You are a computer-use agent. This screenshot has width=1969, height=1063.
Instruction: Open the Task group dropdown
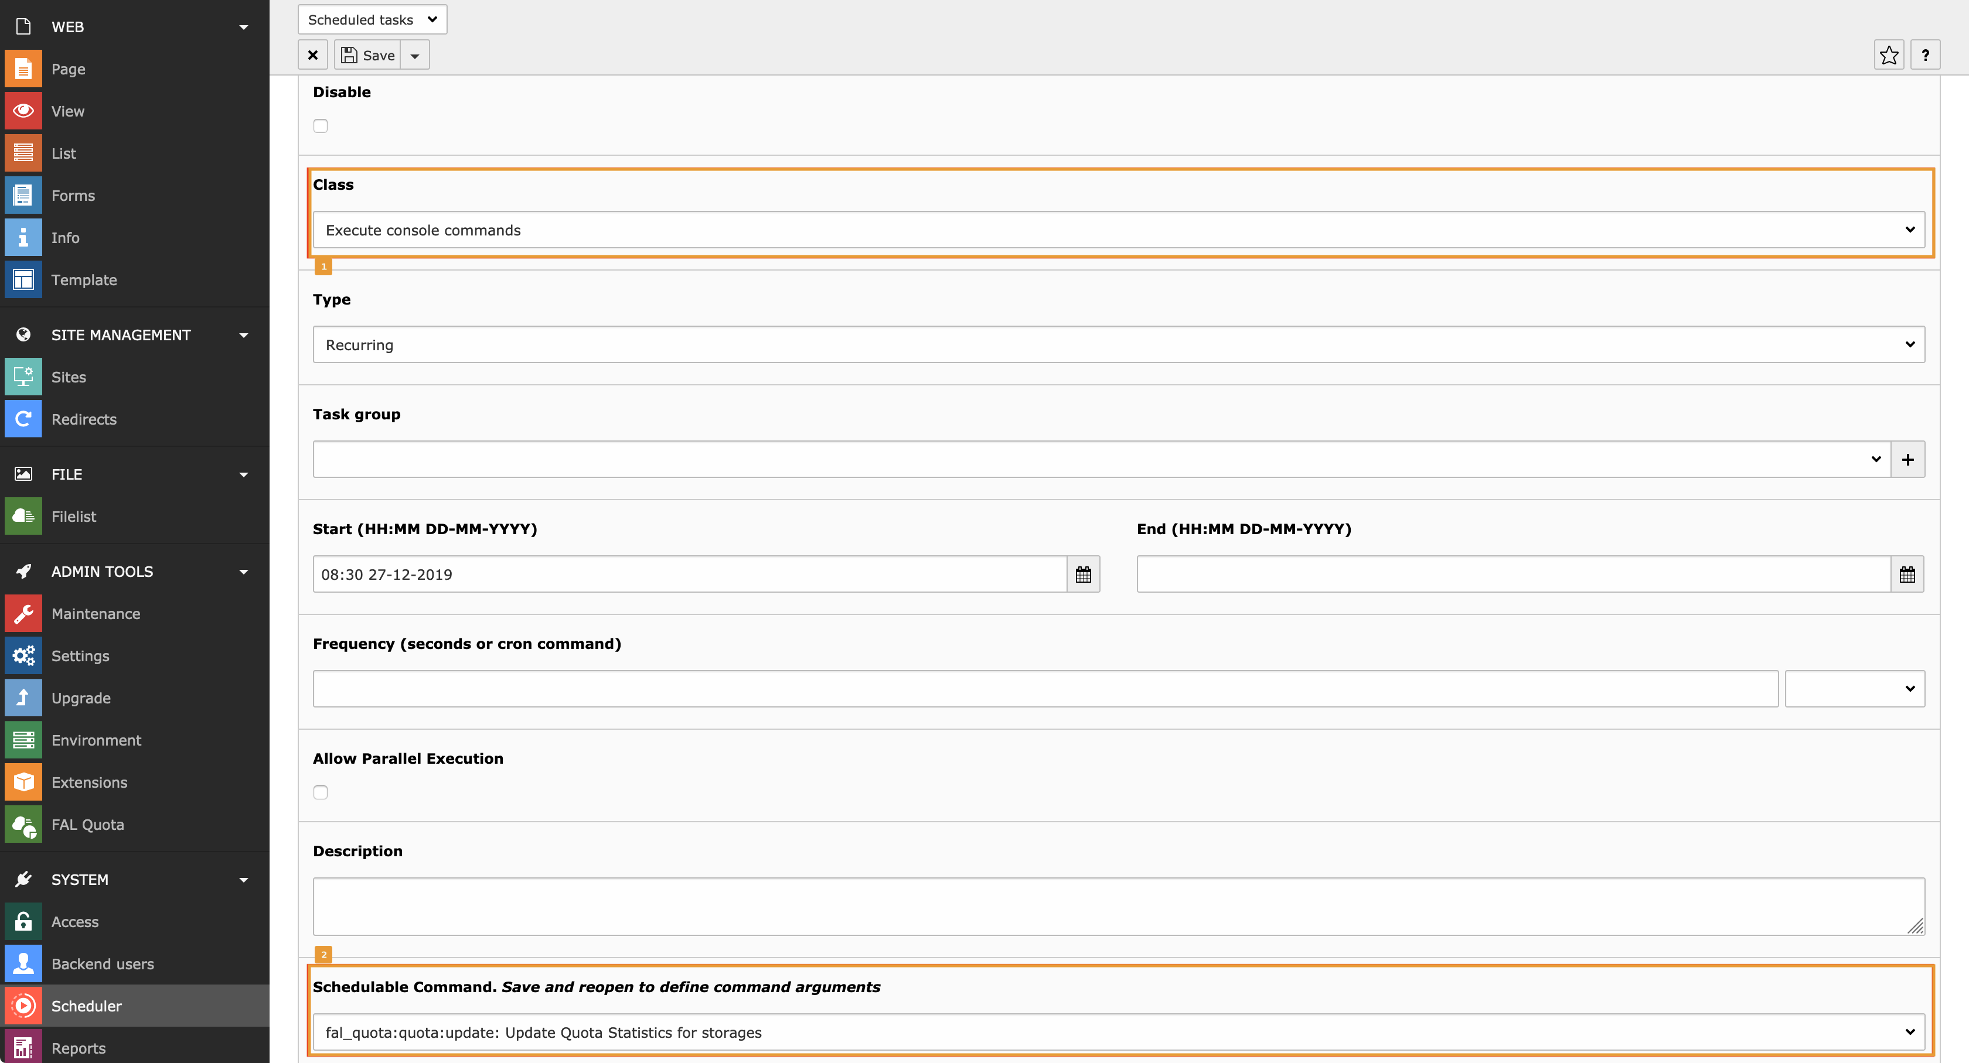point(1102,459)
